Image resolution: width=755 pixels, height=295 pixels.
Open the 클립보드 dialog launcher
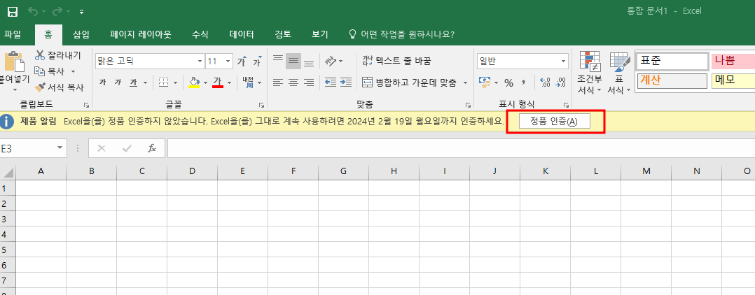point(86,105)
